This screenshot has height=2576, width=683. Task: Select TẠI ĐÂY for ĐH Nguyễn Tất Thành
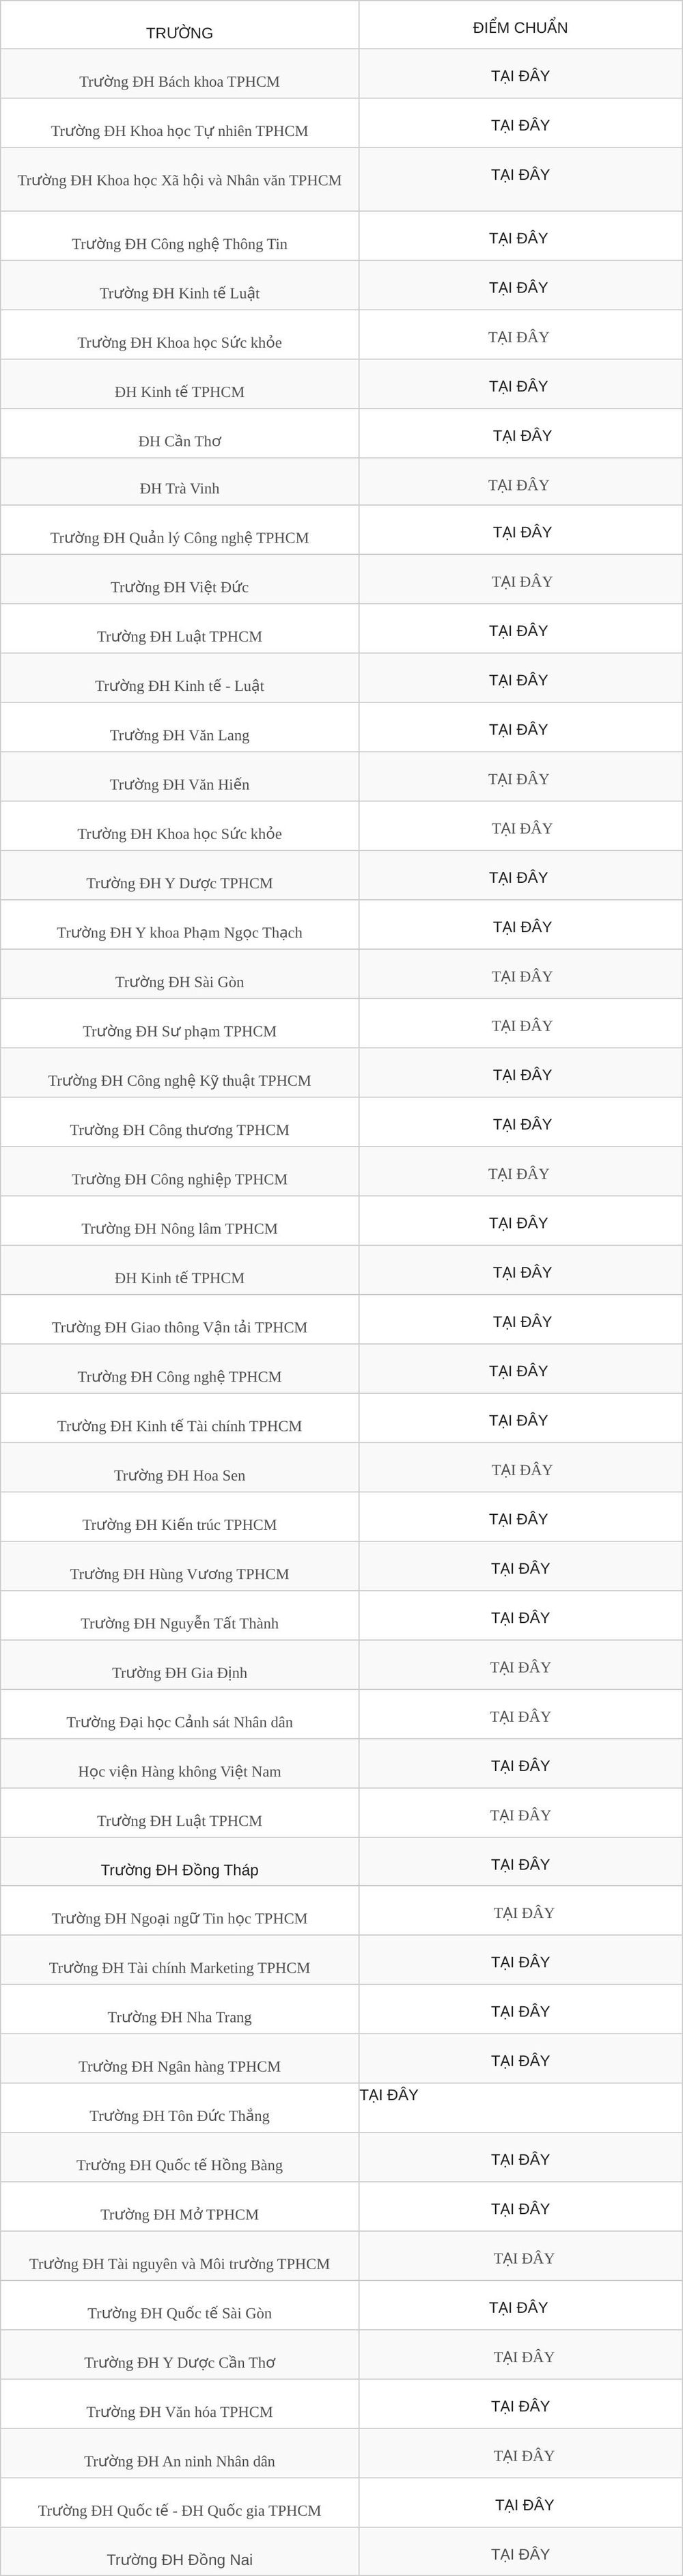520,1618
